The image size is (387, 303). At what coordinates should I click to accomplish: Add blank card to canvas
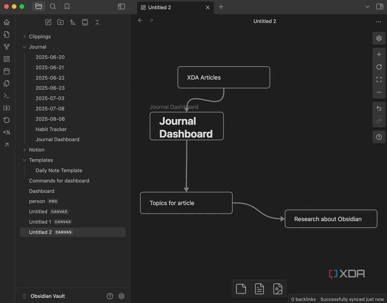coord(241,289)
